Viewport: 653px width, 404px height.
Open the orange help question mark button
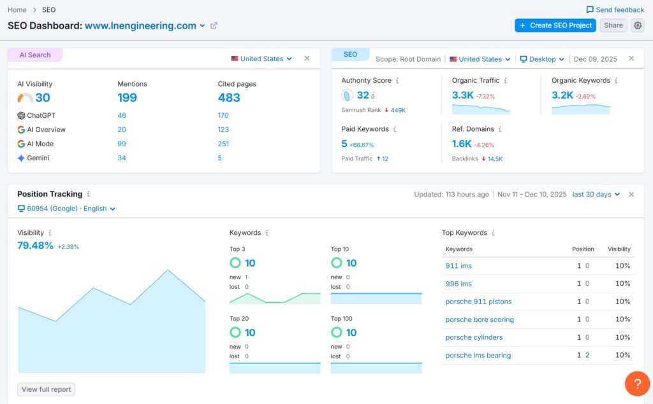point(637,384)
